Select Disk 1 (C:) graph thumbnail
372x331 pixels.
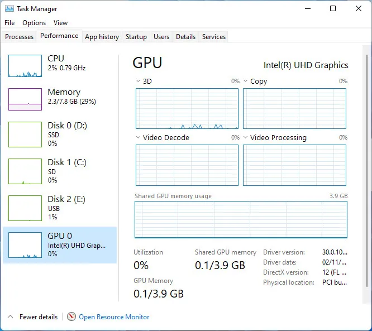click(25, 171)
